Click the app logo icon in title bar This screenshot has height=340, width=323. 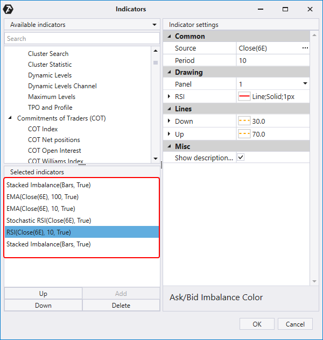click(x=8, y=9)
